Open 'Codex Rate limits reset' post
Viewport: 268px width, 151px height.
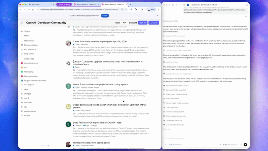[99, 41]
